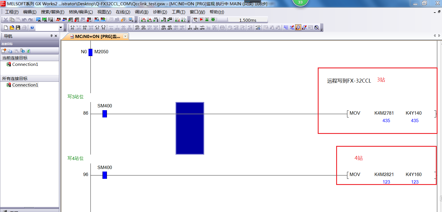Viewport: 442px width, 212px height.
Task: Click the red run/start simulation icon
Action: point(201,20)
